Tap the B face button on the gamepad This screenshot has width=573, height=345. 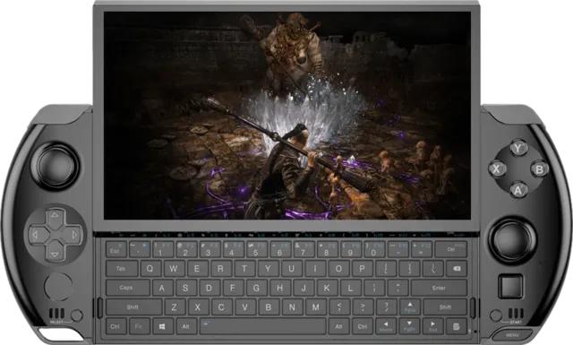pos(539,168)
